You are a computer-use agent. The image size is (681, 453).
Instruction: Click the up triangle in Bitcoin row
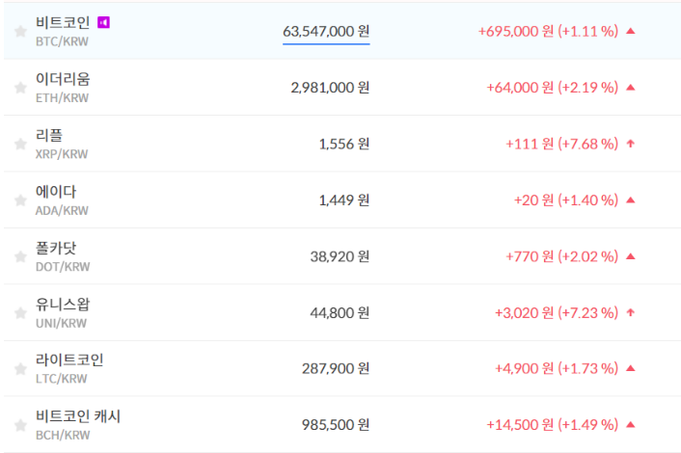(x=630, y=31)
